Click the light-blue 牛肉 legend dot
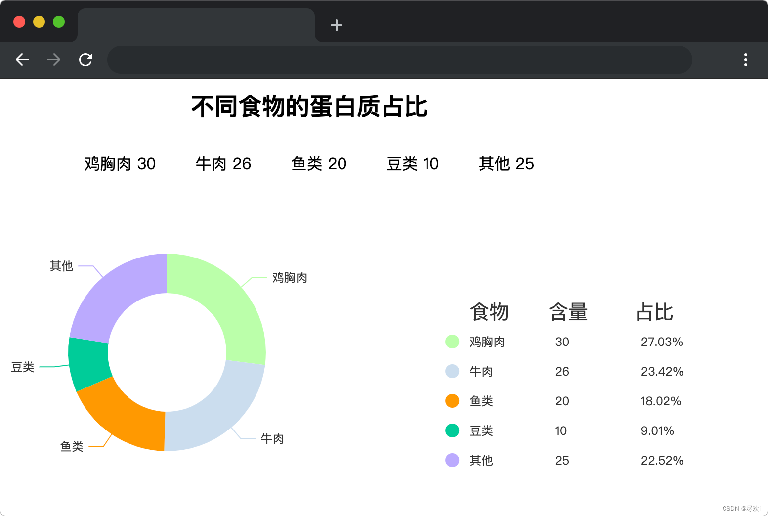Image resolution: width=768 pixels, height=516 pixels. coord(452,371)
